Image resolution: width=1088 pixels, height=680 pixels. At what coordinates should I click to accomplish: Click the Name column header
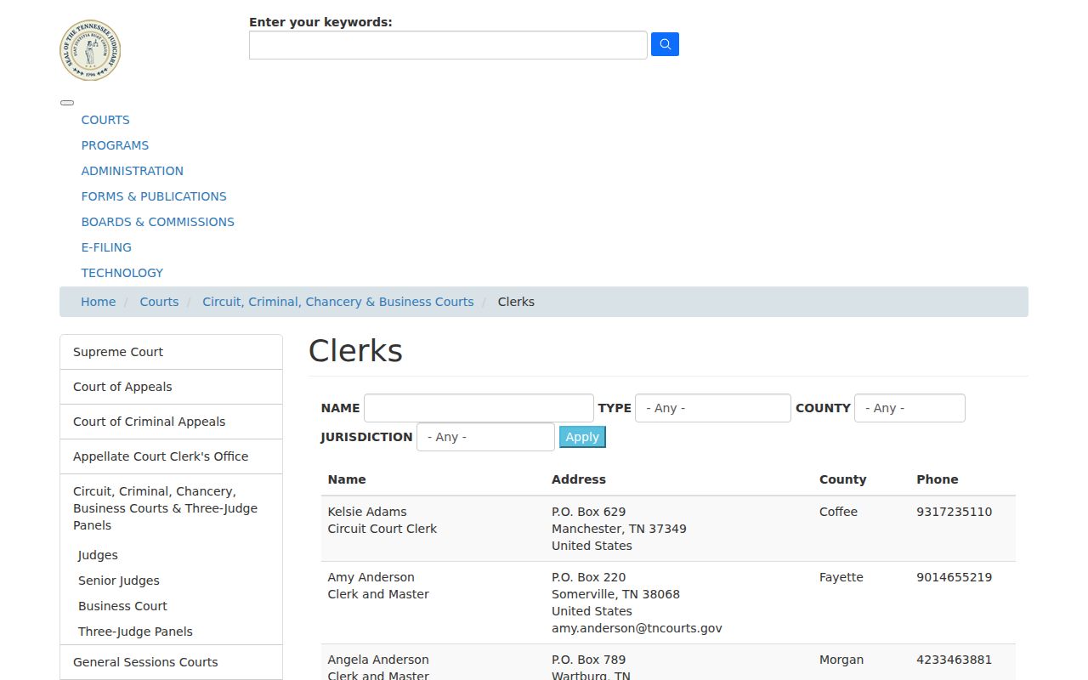[347, 479]
